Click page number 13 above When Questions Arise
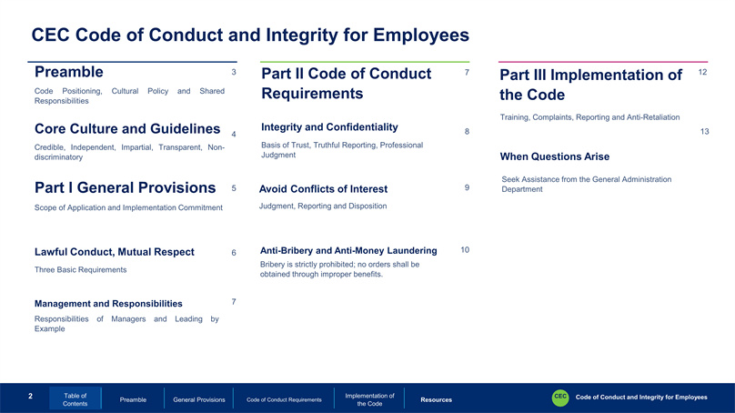 pyautogui.click(x=705, y=132)
